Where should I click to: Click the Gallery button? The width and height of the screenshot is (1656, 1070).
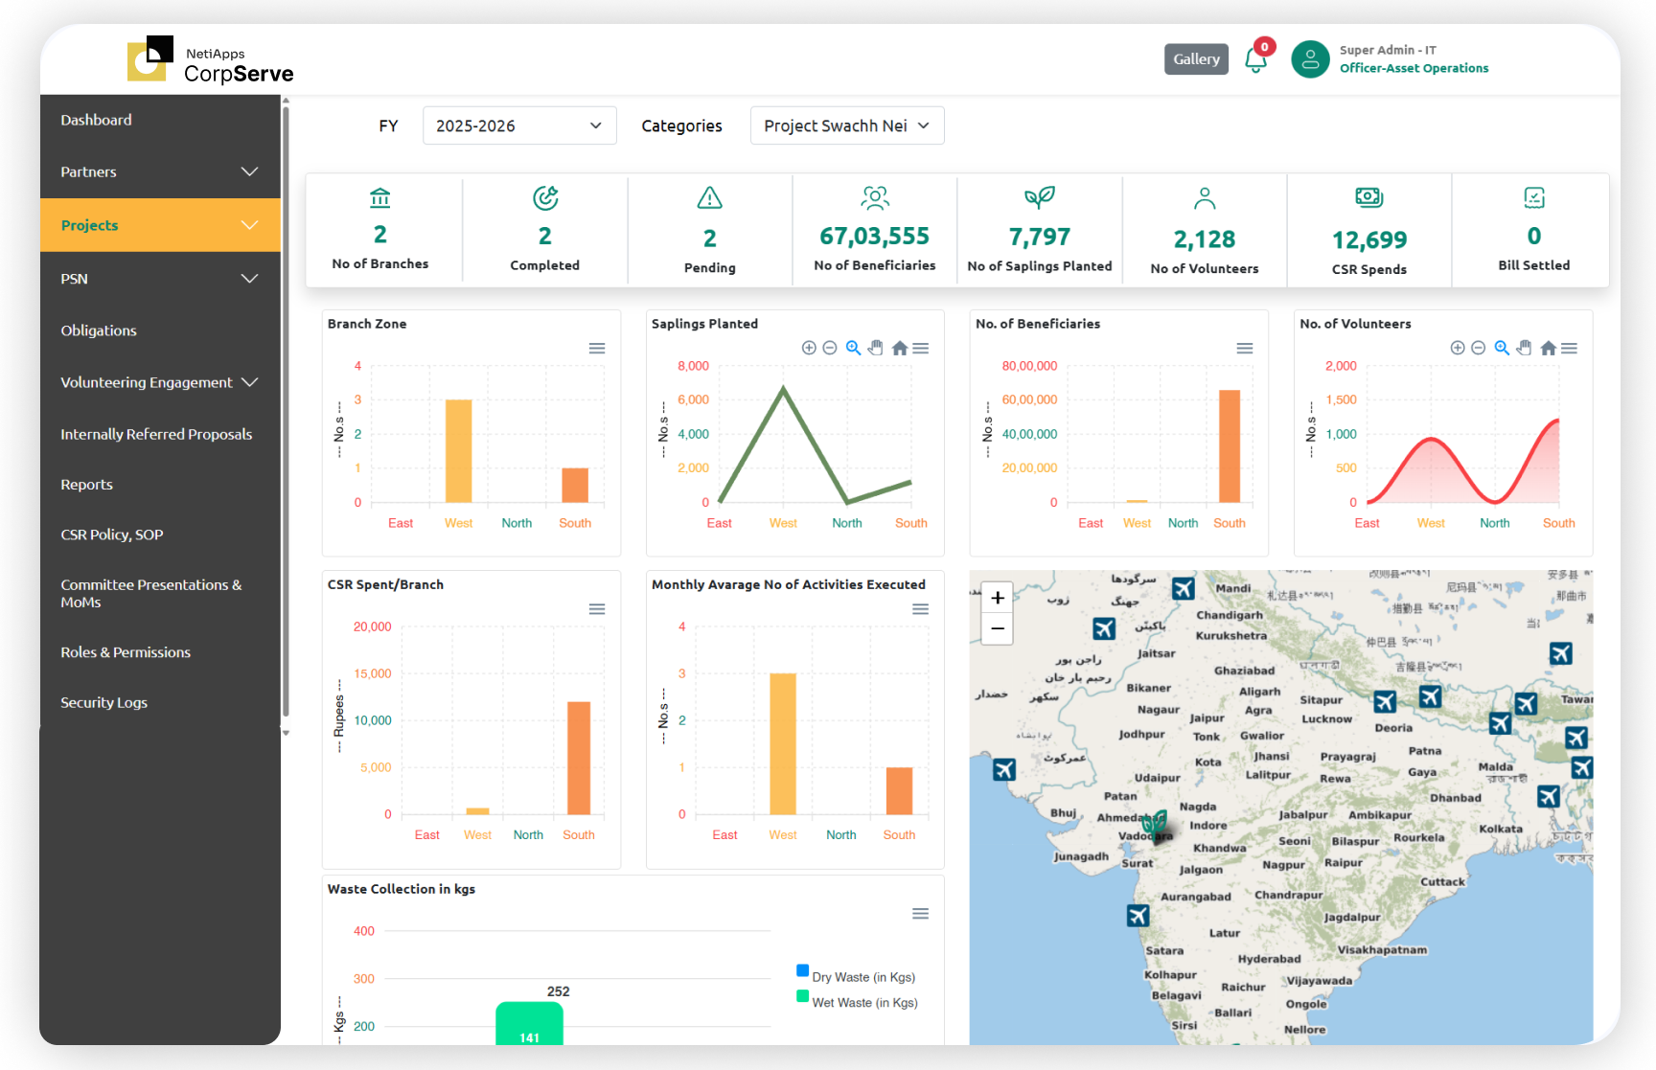(x=1196, y=58)
